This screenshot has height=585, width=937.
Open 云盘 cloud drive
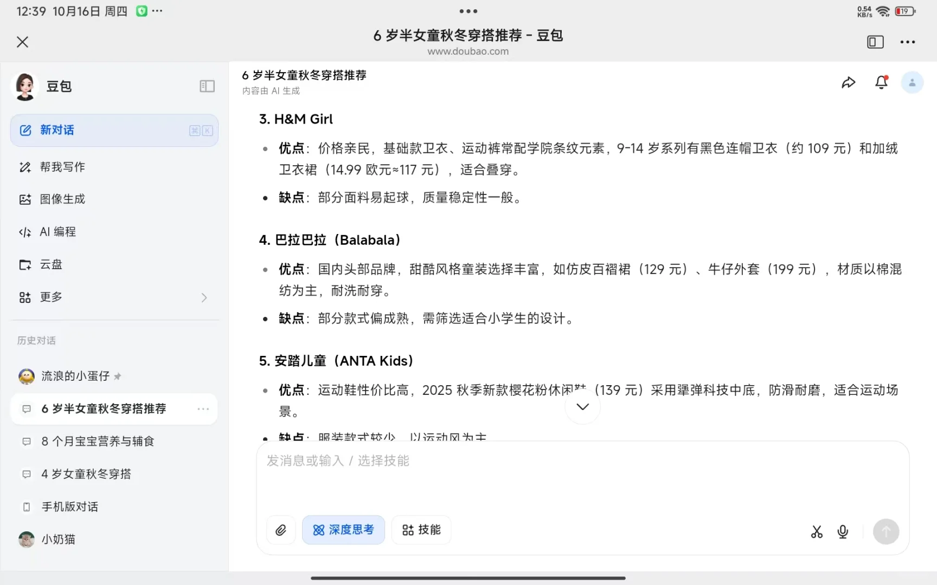click(x=114, y=264)
